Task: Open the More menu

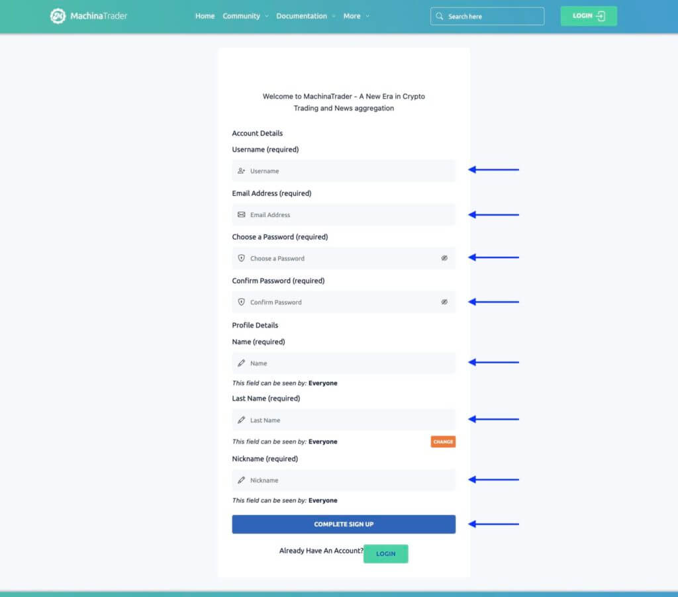Action: tap(352, 16)
